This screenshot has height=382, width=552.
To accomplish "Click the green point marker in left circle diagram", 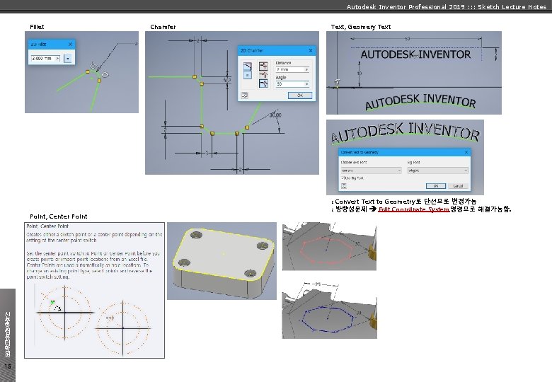I will tap(53, 302).
